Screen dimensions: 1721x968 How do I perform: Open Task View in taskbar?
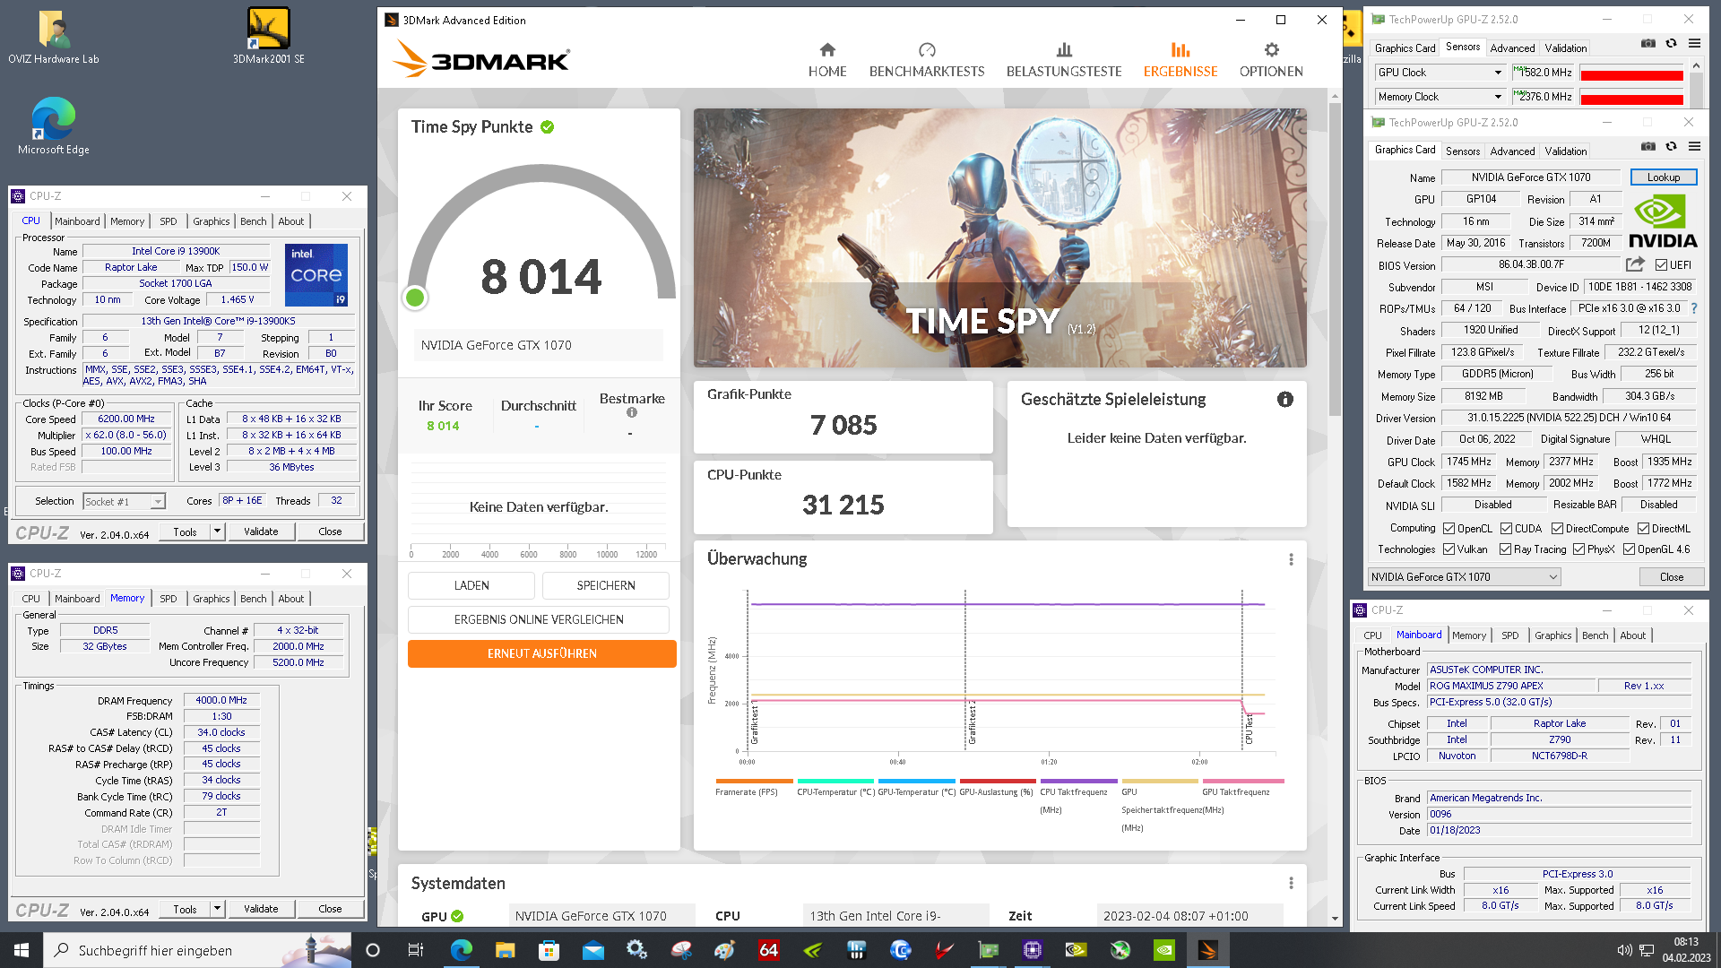(x=415, y=950)
